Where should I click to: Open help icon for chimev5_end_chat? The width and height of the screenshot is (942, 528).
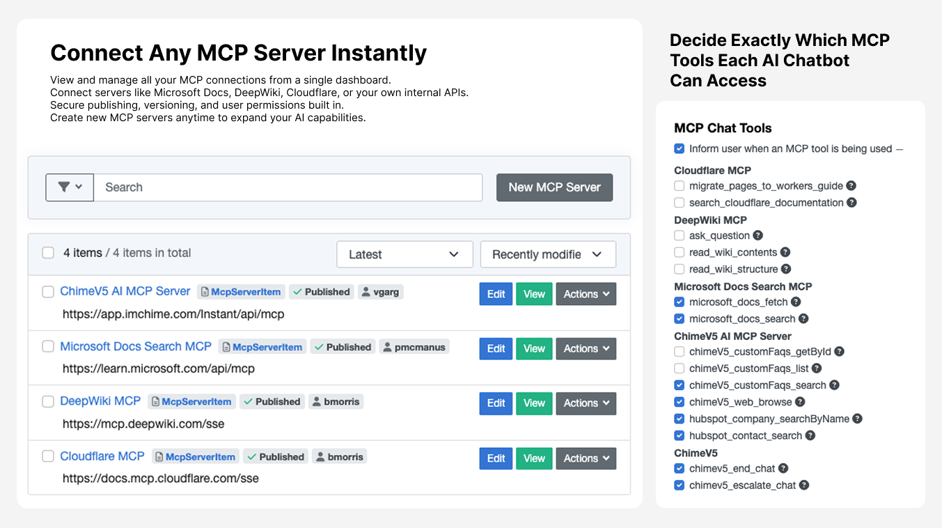pos(783,468)
